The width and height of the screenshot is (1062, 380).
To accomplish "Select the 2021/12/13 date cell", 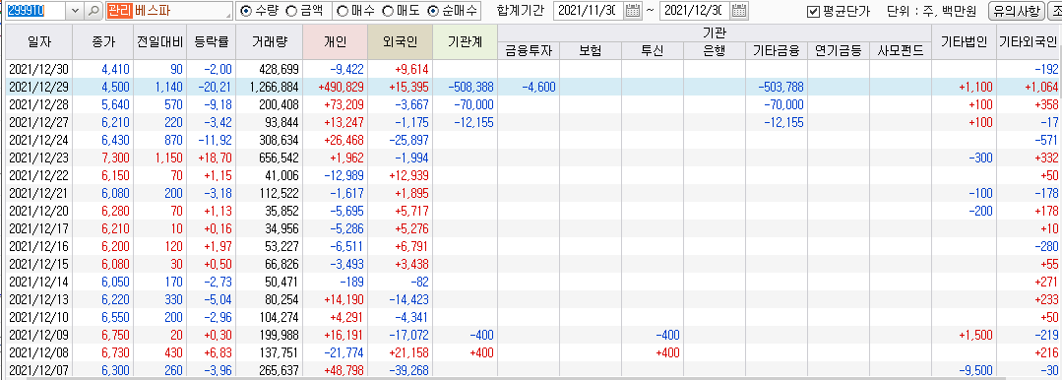I will 38,298.
